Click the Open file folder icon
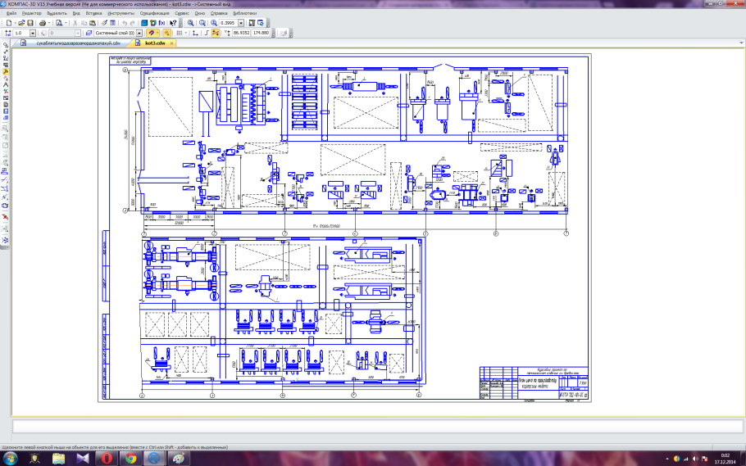 [20, 23]
